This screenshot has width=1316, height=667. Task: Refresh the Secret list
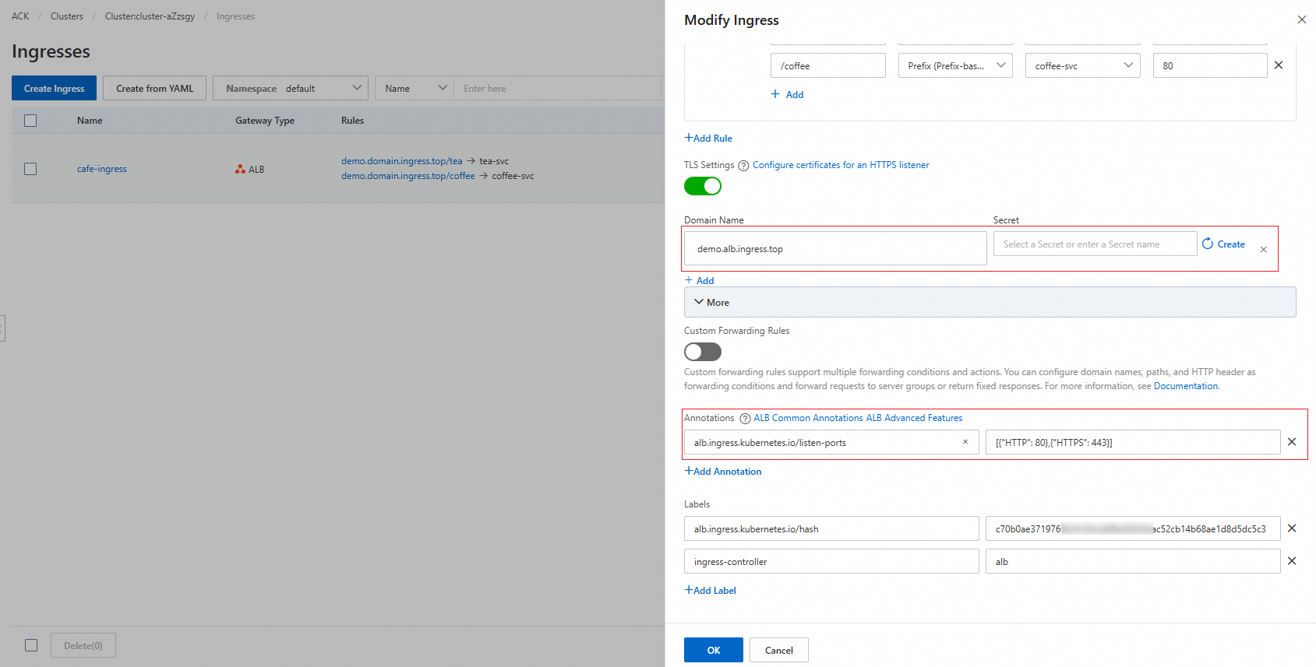[x=1208, y=244]
